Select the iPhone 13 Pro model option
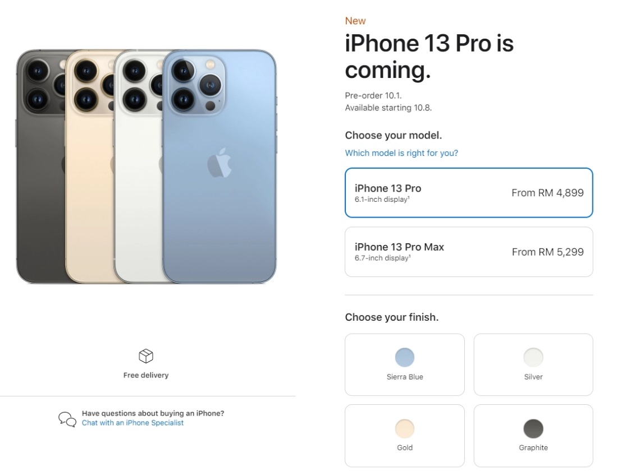This screenshot has height=476, width=617. click(469, 193)
